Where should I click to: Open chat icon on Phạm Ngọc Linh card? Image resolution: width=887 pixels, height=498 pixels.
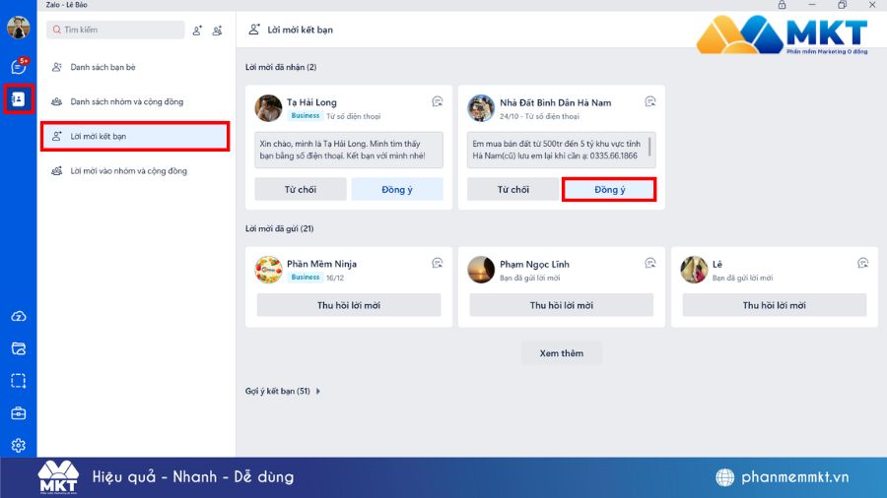(649, 263)
